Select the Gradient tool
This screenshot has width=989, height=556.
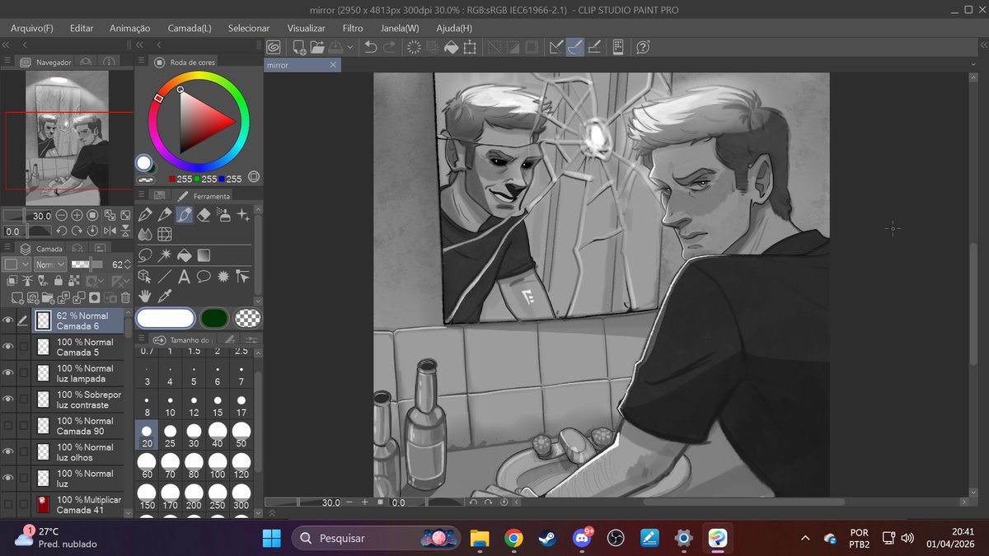(204, 255)
